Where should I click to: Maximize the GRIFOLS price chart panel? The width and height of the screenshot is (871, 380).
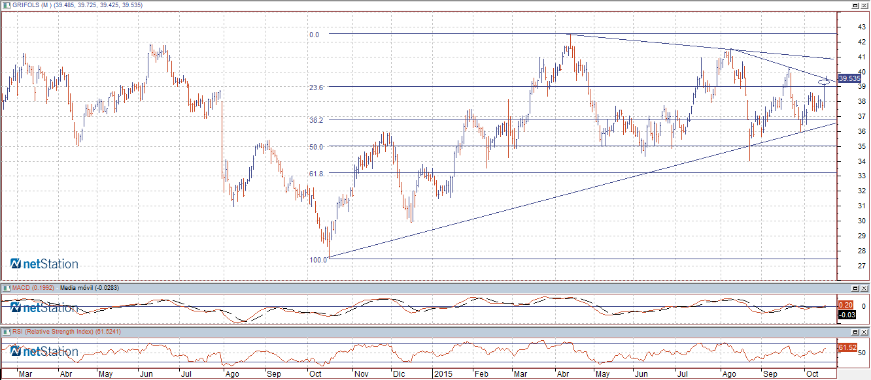click(855, 5)
